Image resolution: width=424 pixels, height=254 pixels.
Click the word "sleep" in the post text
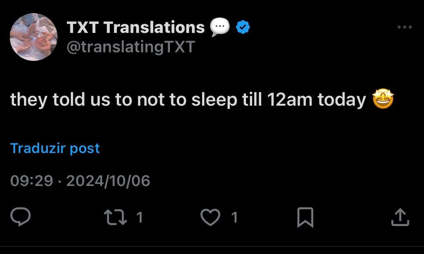(x=211, y=100)
